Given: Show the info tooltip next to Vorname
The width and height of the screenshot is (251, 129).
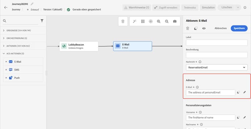Looking at the screenshot, I should click(200, 112).
